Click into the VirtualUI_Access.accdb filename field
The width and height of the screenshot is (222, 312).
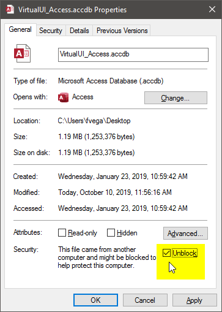click(133, 55)
